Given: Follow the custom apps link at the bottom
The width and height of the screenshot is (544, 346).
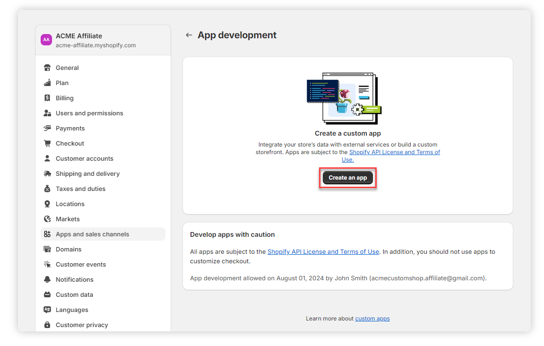Looking at the screenshot, I should [x=372, y=319].
